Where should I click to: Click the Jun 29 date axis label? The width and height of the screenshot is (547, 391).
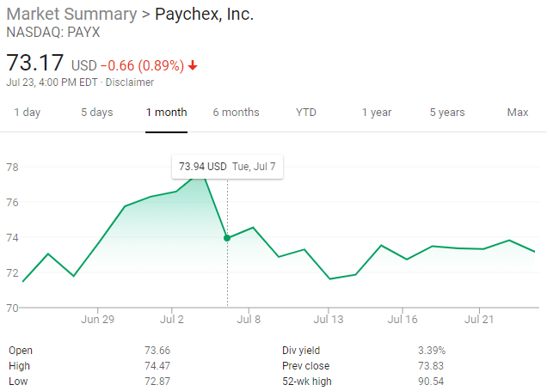pos(97,319)
